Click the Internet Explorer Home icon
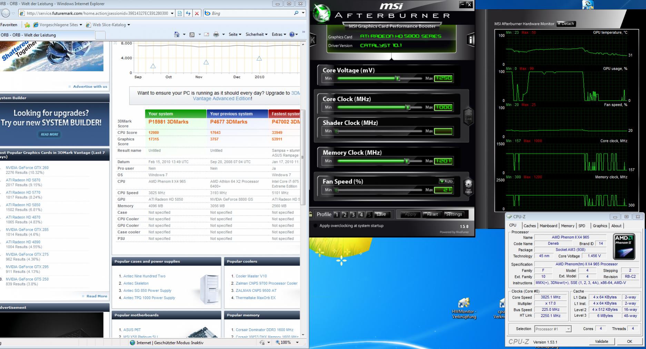The height and width of the screenshot is (349, 646). tap(177, 34)
